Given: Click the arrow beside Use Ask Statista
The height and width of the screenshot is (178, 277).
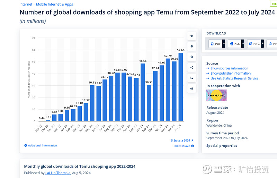Looking at the screenshot, I should point(208,78).
